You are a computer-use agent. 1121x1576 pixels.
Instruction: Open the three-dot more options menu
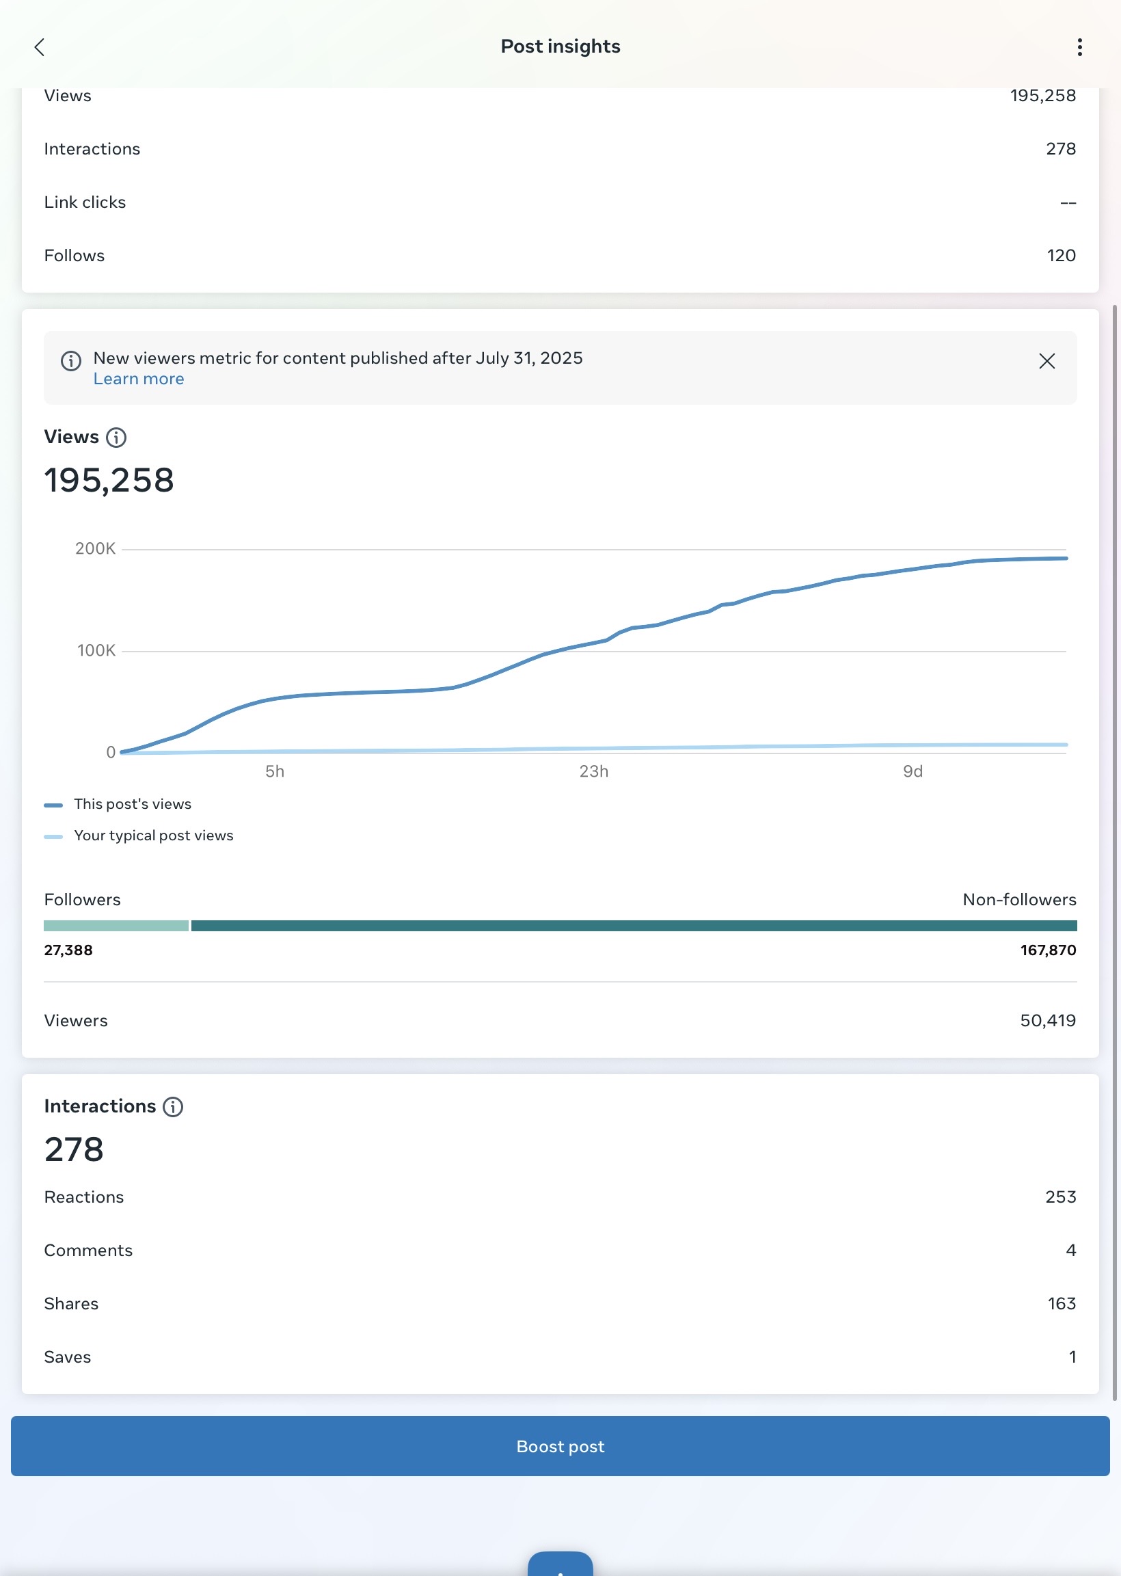1079,47
